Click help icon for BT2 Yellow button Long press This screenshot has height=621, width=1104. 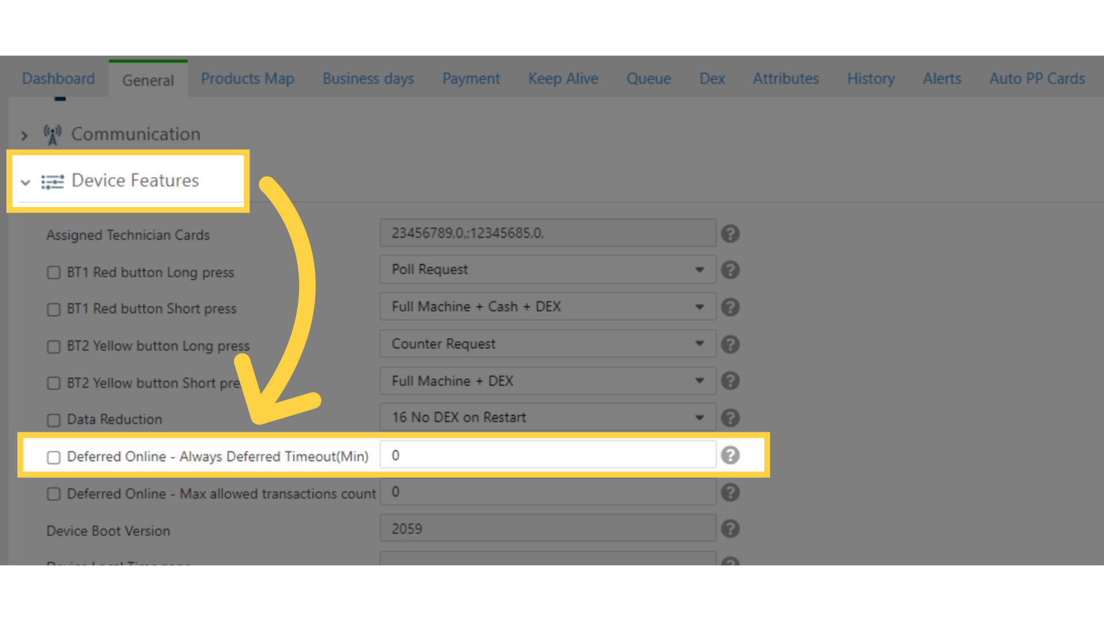click(x=730, y=344)
